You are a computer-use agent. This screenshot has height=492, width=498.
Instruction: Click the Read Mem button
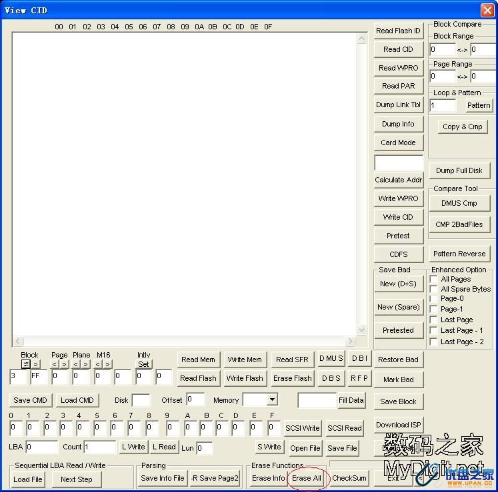pos(198,360)
